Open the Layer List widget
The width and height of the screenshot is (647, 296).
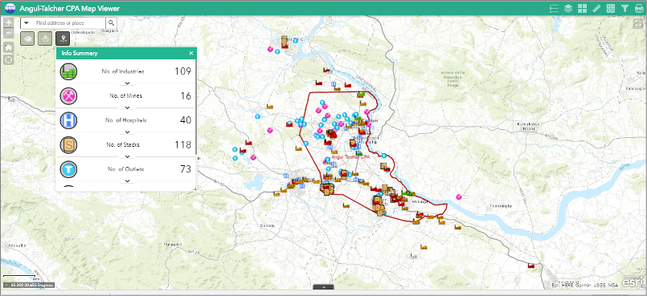pyautogui.click(x=568, y=8)
